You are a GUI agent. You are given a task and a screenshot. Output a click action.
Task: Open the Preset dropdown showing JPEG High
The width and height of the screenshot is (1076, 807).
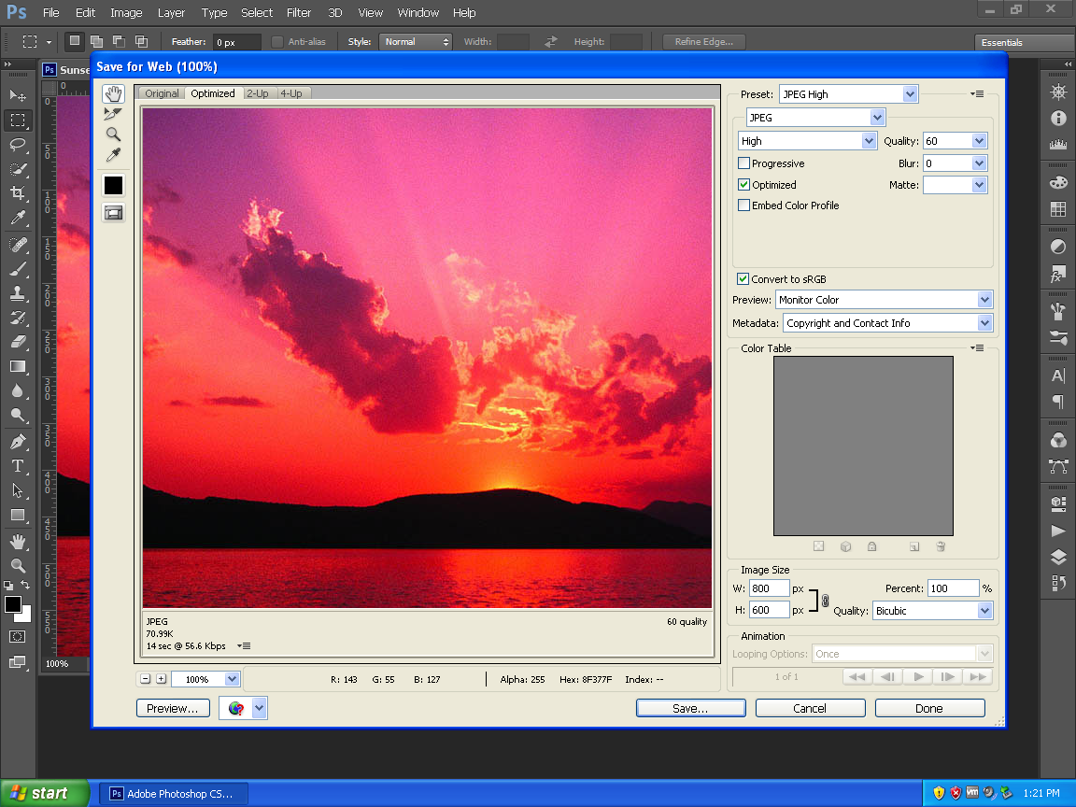coord(848,94)
